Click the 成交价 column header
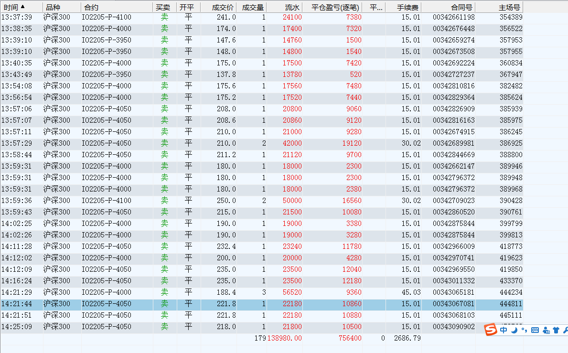 point(218,7)
